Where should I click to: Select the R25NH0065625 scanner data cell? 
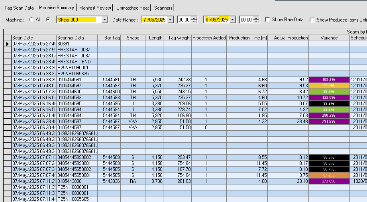[x=77, y=74]
